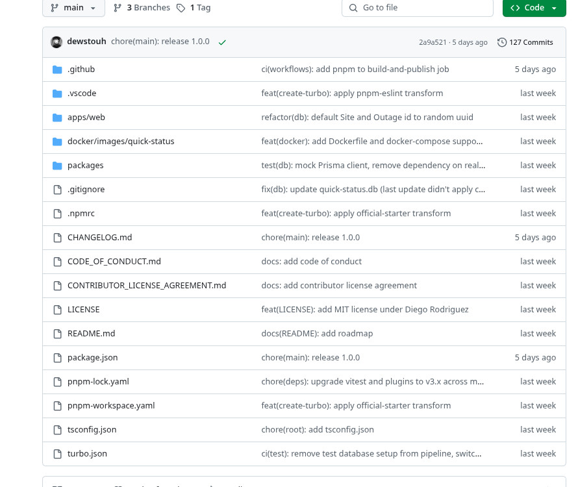Open the pnpm-lock.yaml file
The width and height of the screenshot is (578, 487).
98,382
